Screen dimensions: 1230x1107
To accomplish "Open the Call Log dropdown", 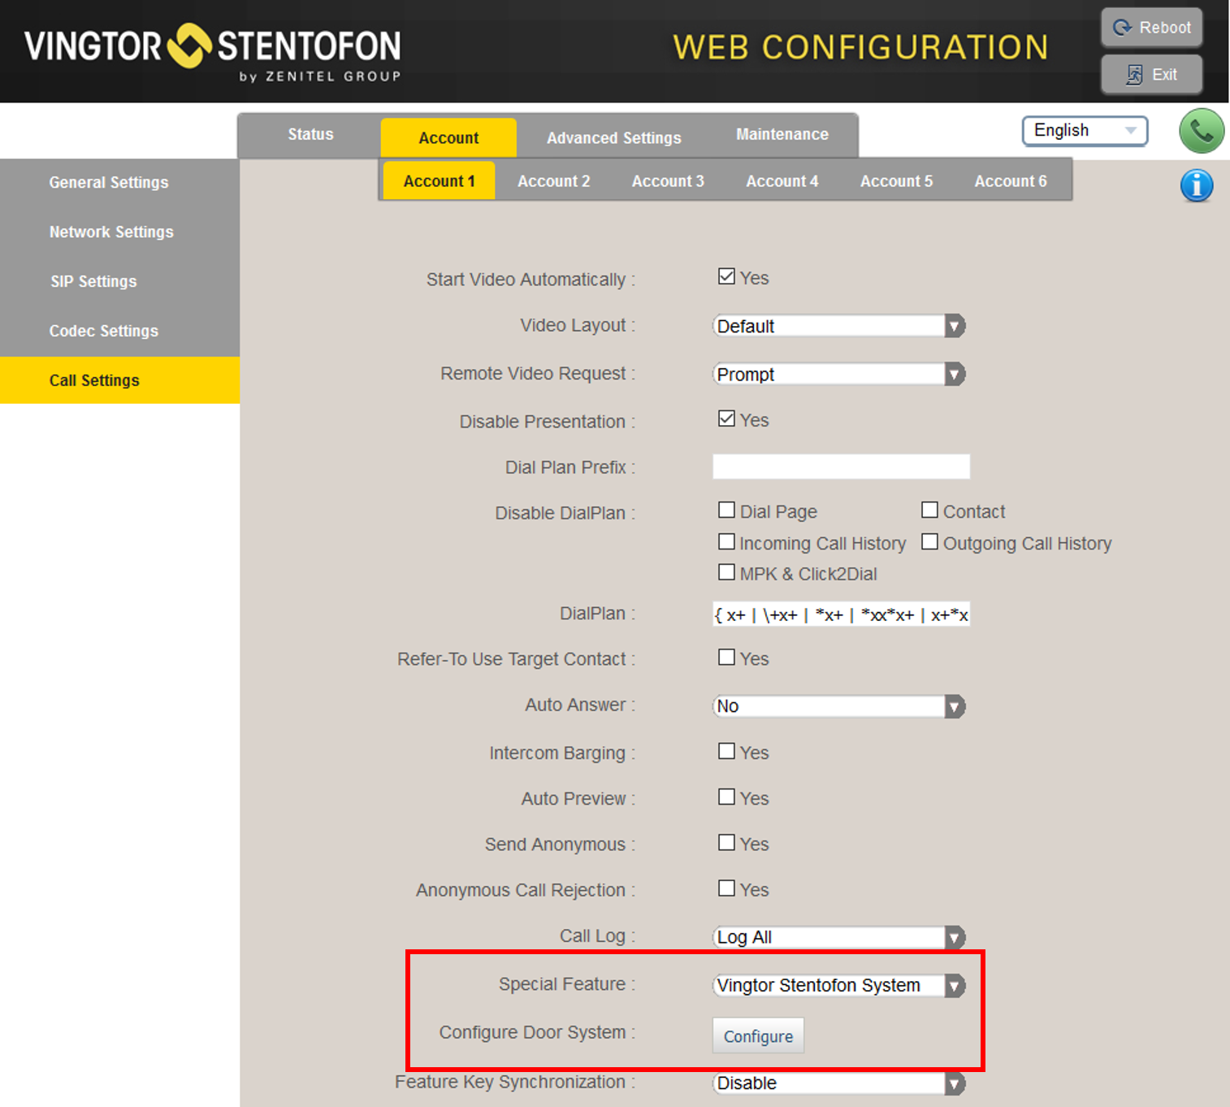I will click(x=838, y=937).
